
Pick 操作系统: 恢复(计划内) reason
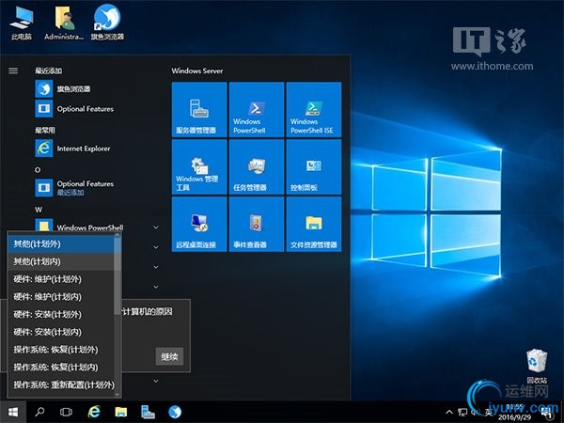pyautogui.click(x=60, y=368)
